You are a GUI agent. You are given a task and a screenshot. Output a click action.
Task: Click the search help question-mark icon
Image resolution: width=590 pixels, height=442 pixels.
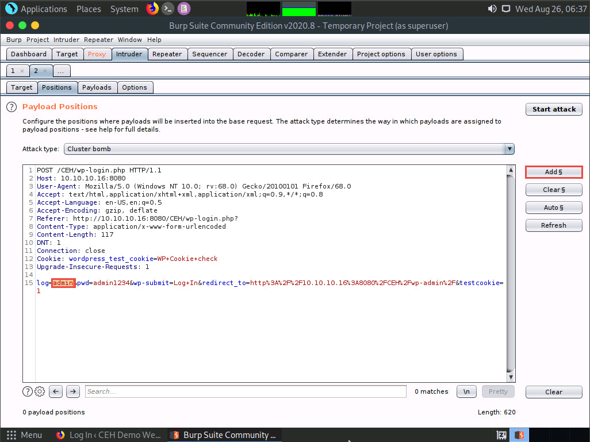[x=28, y=391]
